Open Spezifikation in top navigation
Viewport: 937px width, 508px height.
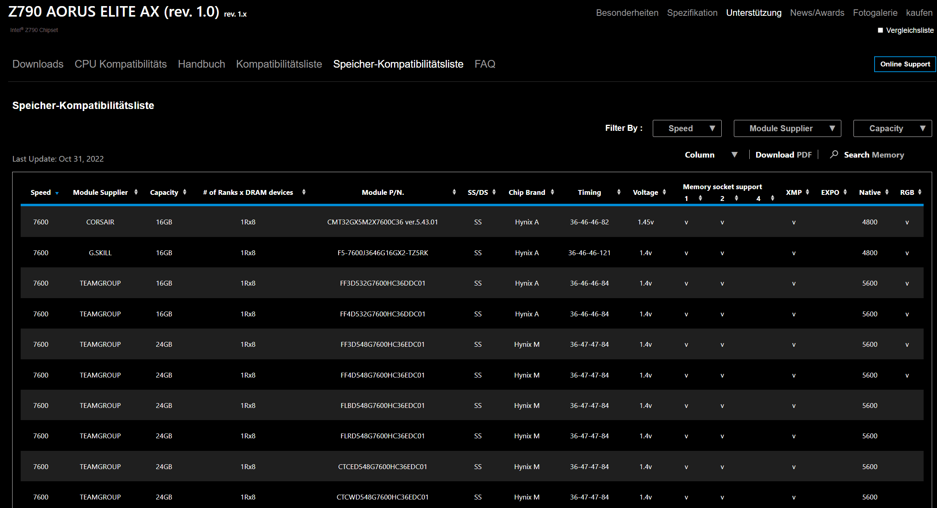tap(693, 13)
